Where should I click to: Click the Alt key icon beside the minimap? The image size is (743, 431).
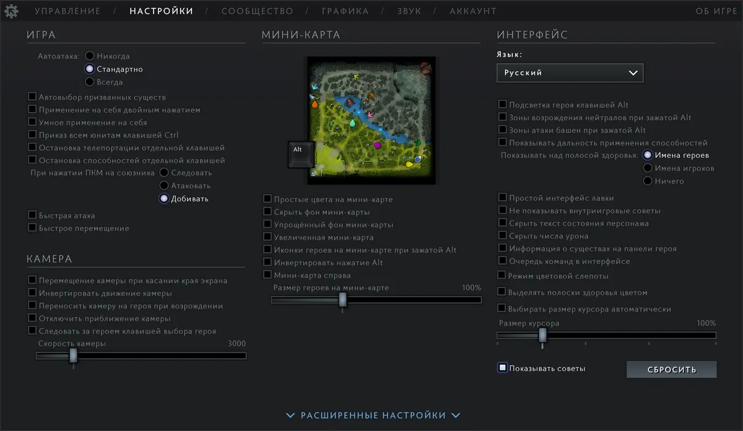coord(302,154)
